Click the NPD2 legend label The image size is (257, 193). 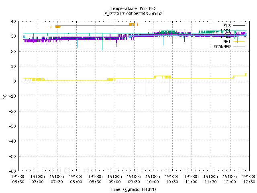pyautogui.click(x=226, y=36)
